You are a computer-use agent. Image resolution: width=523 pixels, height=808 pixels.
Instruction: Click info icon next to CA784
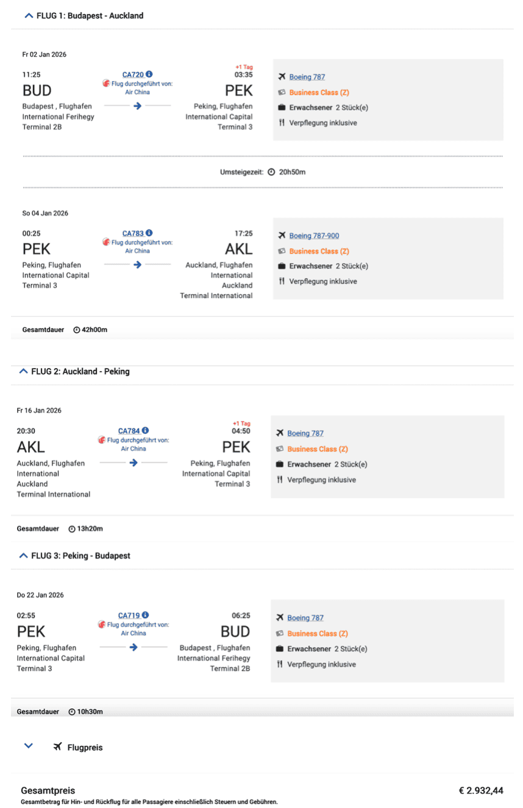pyautogui.click(x=145, y=431)
